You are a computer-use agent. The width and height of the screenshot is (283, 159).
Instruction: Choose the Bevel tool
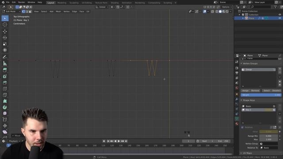click(x=5, y=83)
